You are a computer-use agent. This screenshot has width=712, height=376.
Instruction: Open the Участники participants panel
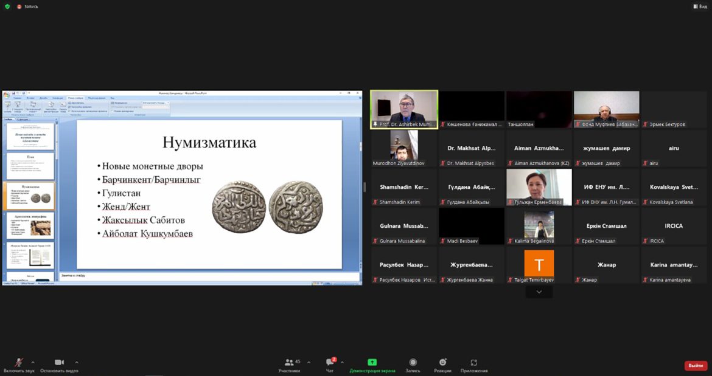tap(289, 363)
